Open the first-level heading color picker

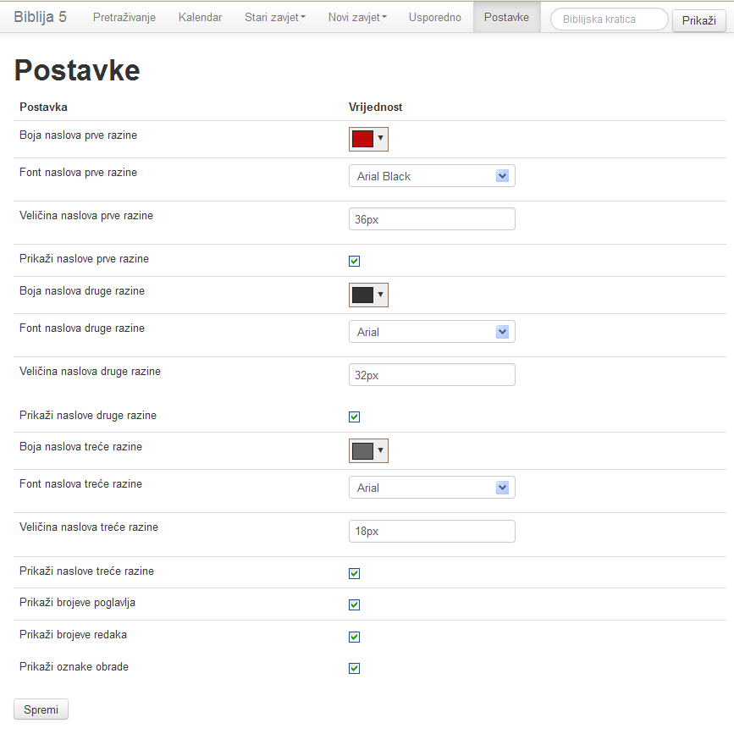368,139
